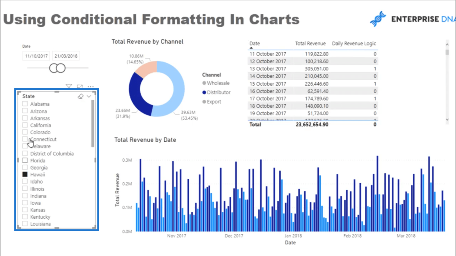Click the start date field 11/10/2017
The width and height of the screenshot is (456, 256).
(x=36, y=56)
